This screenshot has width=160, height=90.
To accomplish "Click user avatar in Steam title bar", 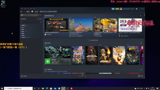I will pos(121,9).
